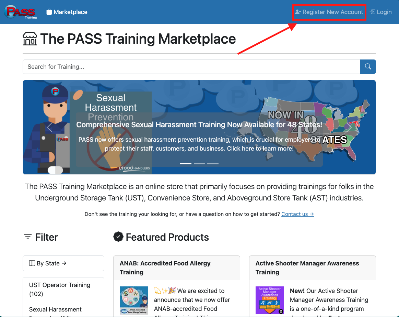The height and width of the screenshot is (317, 399).
Task: Follow the Contact us link
Action: point(297,214)
